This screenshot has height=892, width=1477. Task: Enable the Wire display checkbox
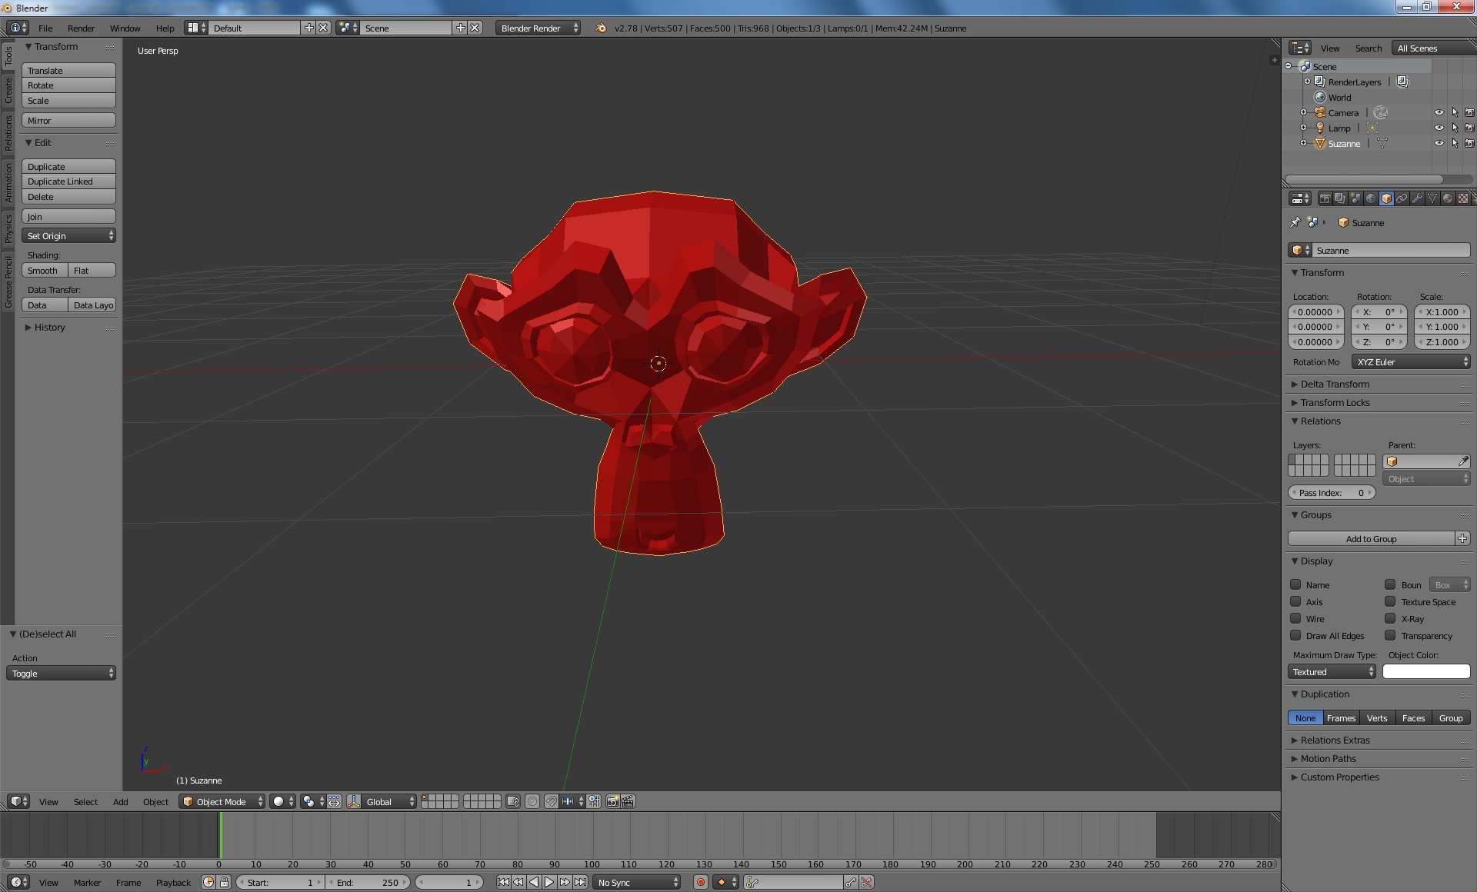pos(1295,618)
